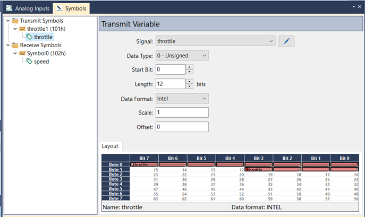
Task: Switch to the Analog Inputs tab
Action: tap(28, 8)
